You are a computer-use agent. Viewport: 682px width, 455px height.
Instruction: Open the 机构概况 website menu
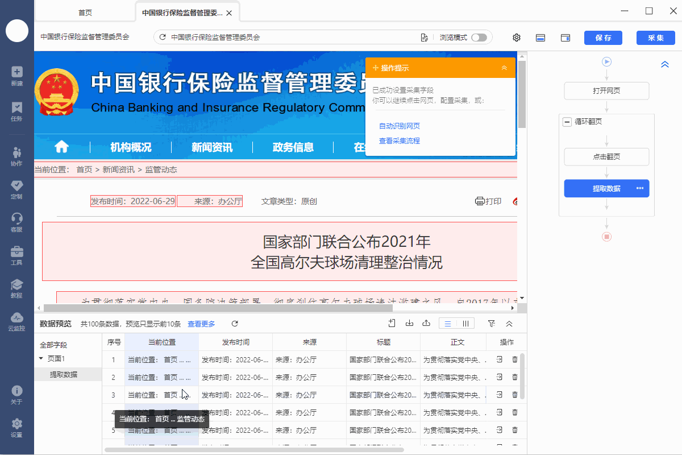[x=131, y=147]
